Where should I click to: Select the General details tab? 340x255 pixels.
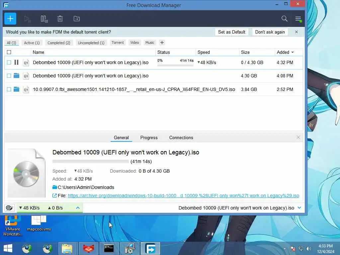121,137
